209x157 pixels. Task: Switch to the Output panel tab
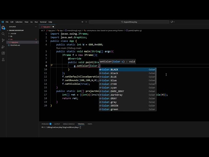(57, 124)
